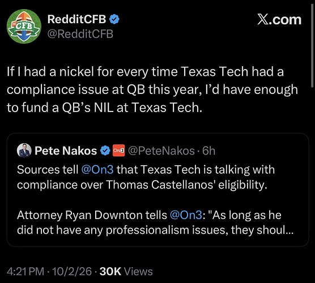Click Pete Nakos's blue verified checkmark
The width and height of the screenshot is (315, 283).
(x=105, y=151)
